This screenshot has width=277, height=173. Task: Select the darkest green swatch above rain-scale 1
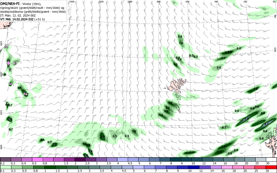pos(50,167)
